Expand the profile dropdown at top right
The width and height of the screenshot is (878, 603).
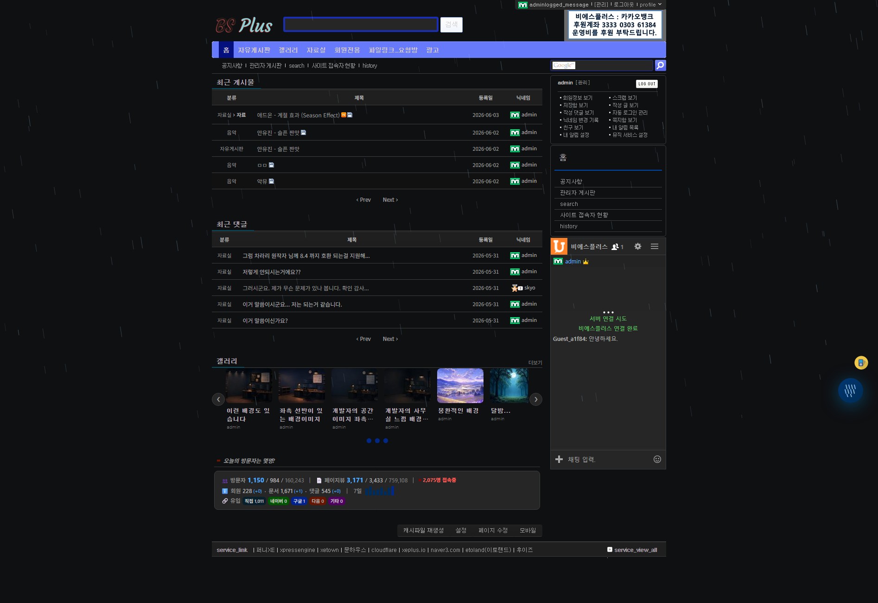coord(650,5)
